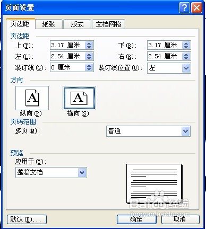The image size is (206, 229).
Task: Select the portrait 纵向 orientation icon
Action: pos(32,98)
